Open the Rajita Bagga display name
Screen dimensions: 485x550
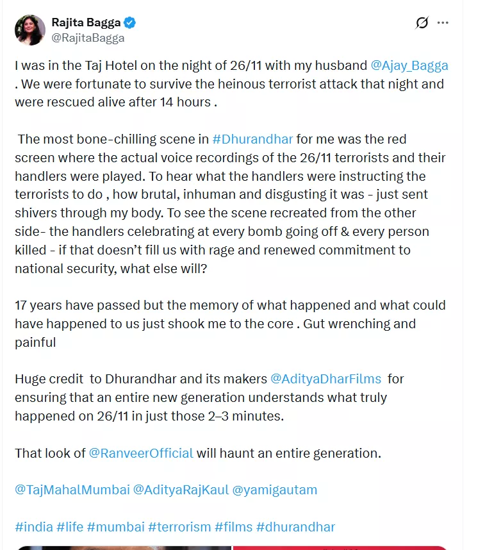86,23
